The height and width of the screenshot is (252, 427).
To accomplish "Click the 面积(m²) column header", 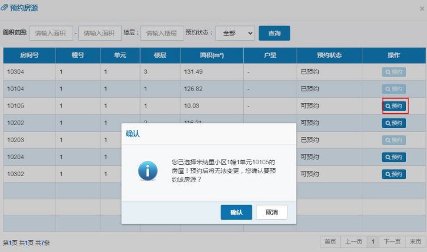I will click(x=212, y=55).
